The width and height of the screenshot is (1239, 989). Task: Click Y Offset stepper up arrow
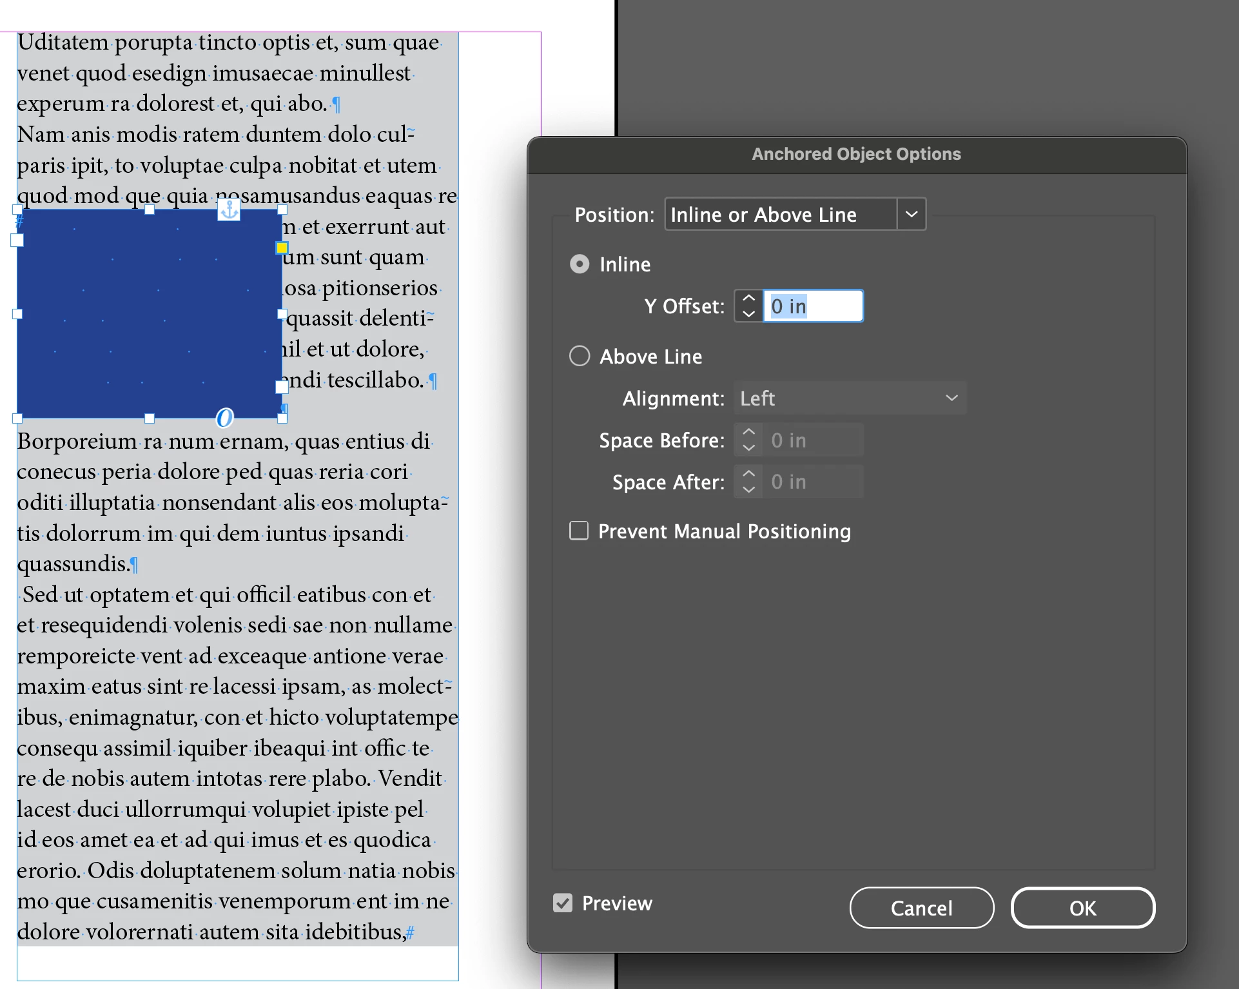coord(748,299)
